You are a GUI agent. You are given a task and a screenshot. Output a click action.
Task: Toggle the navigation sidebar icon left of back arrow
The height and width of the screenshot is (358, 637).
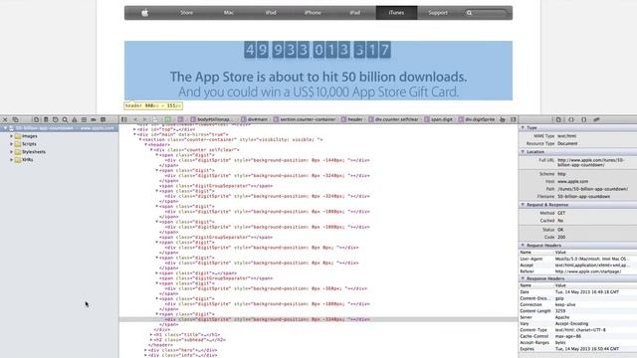click(124, 119)
